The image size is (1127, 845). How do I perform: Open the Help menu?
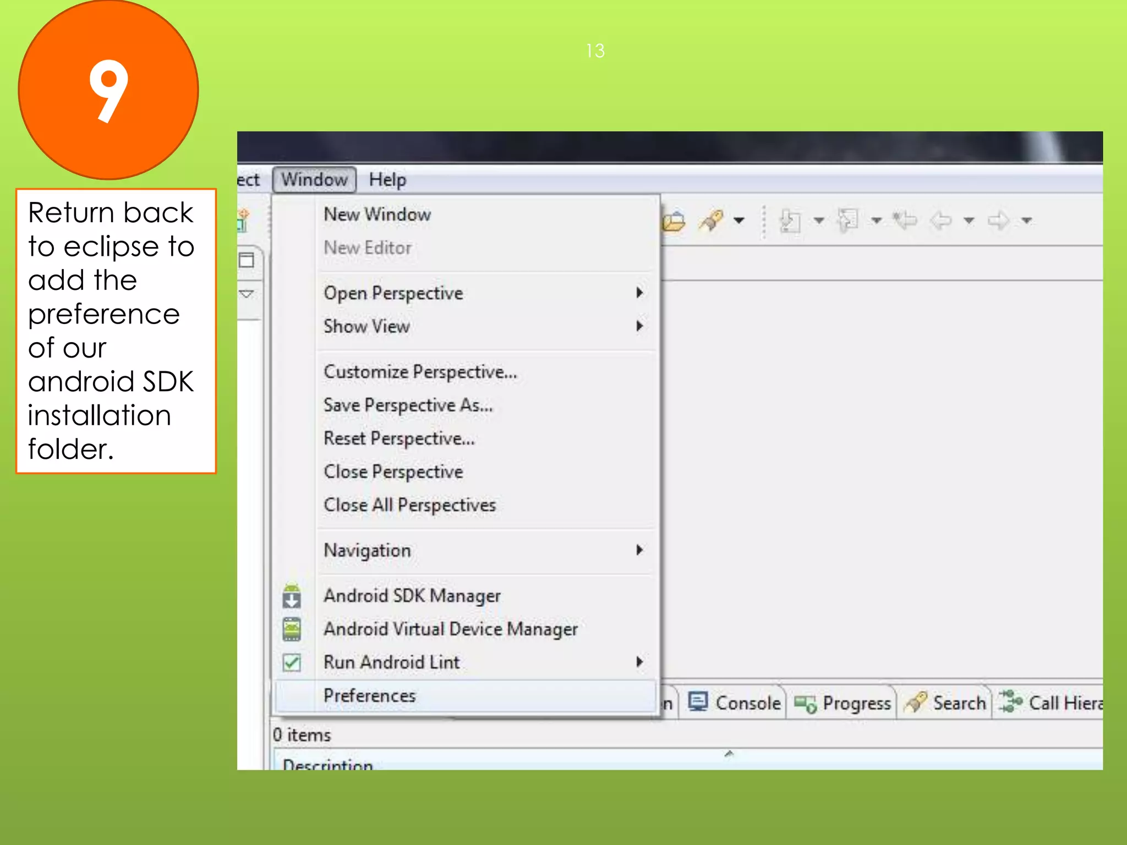[x=387, y=180]
